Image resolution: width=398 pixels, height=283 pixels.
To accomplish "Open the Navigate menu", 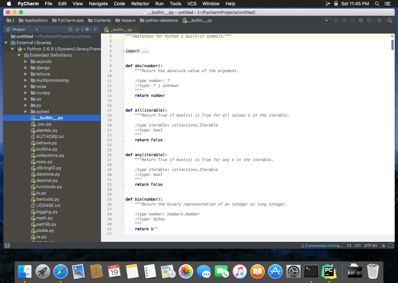I will [x=98, y=4].
